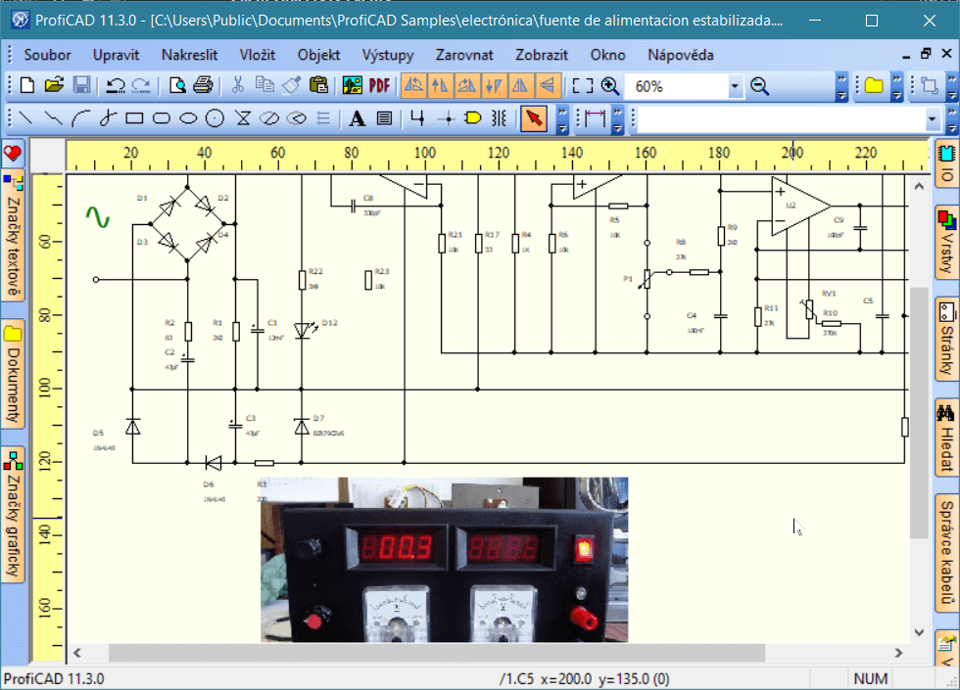Image resolution: width=960 pixels, height=690 pixels.
Task: Select the circle with center point tool
Action: coord(215,118)
